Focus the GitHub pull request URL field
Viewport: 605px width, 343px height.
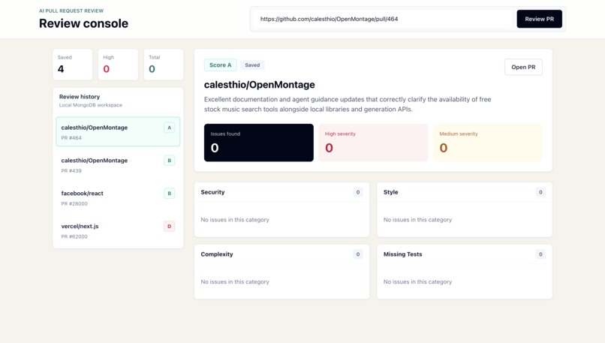pyautogui.click(x=384, y=19)
